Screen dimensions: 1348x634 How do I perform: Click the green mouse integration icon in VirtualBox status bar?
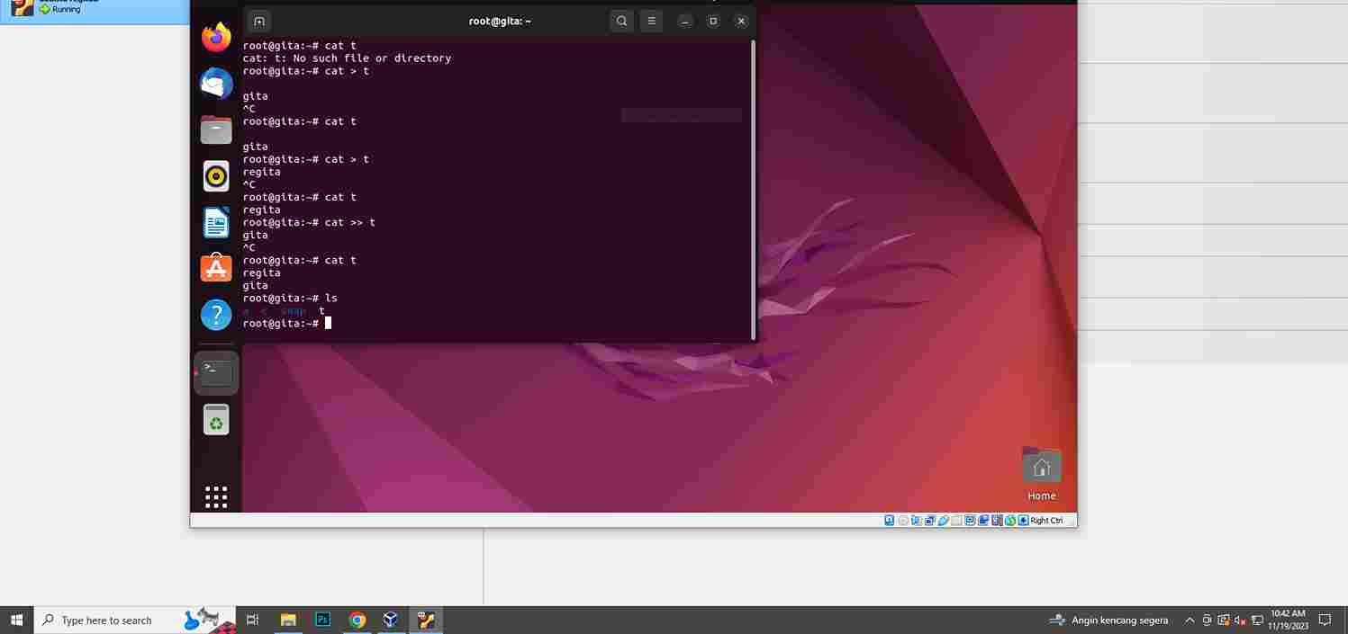[x=1009, y=521]
